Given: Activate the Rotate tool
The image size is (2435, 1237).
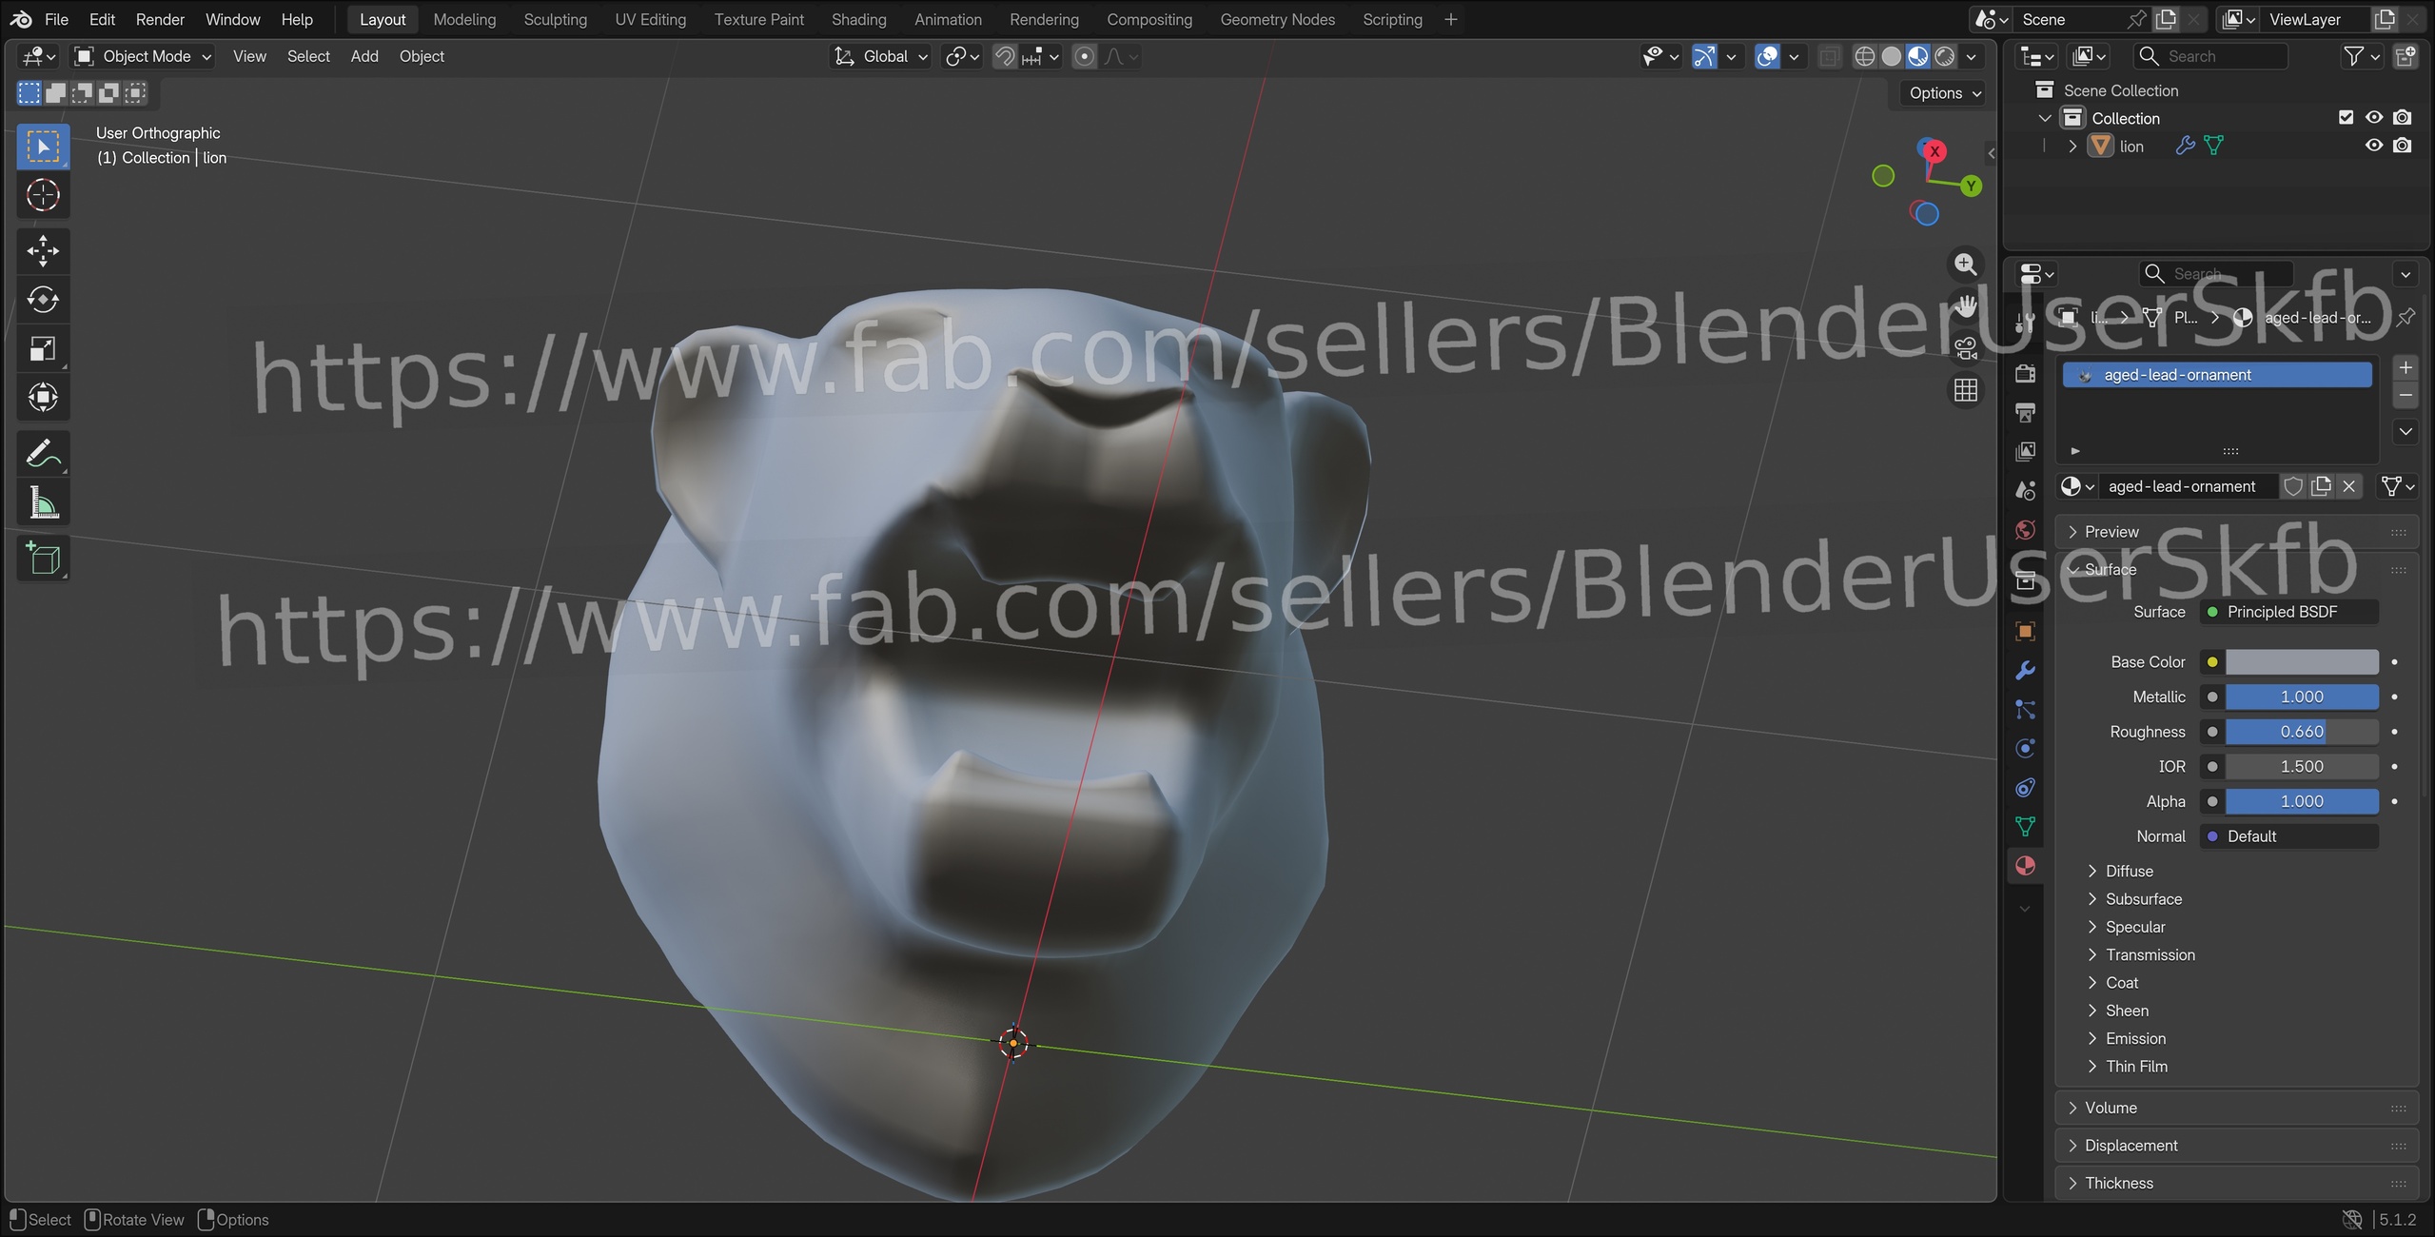Looking at the screenshot, I should pyautogui.click(x=43, y=300).
